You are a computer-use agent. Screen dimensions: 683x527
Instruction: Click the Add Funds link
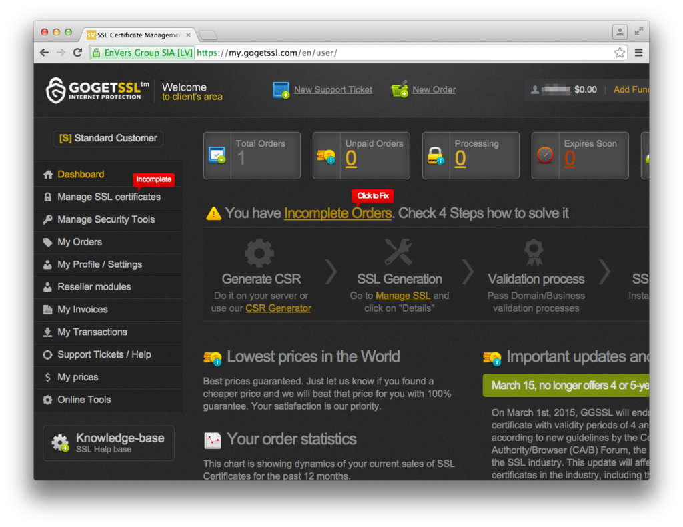pos(631,90)
